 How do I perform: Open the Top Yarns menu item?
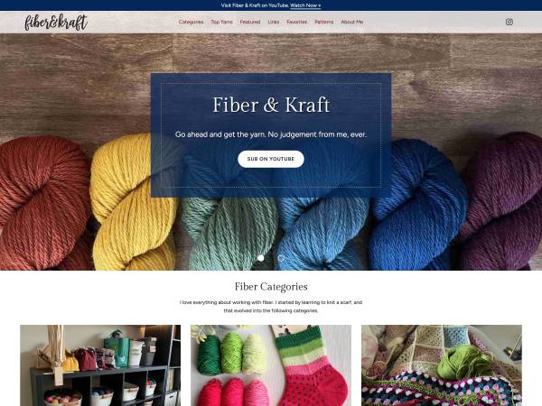pos(221,22)
